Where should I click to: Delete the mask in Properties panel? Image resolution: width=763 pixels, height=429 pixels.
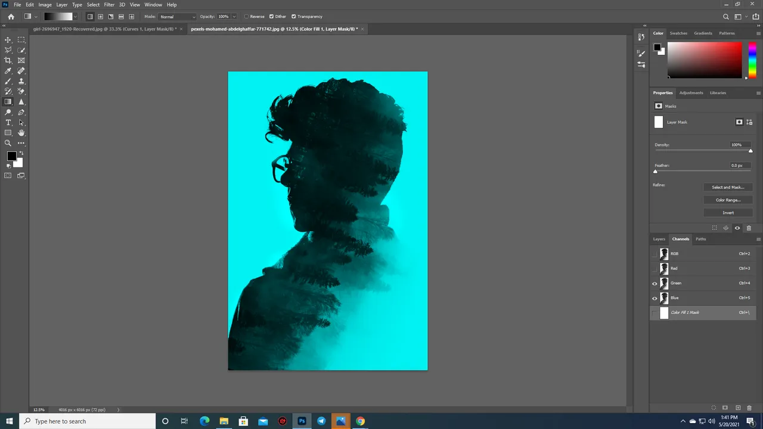click(x=749, y=228)
